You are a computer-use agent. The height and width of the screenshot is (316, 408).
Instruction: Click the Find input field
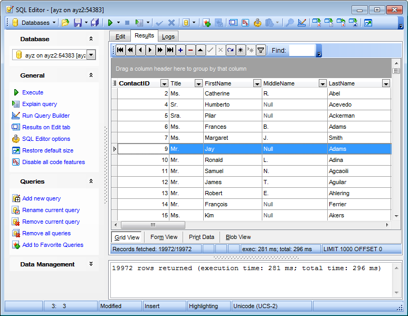302,51
